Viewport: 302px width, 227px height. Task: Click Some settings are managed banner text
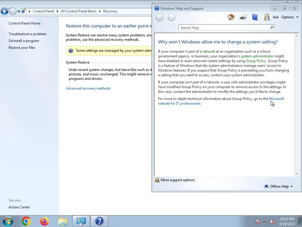pos(114,51)
